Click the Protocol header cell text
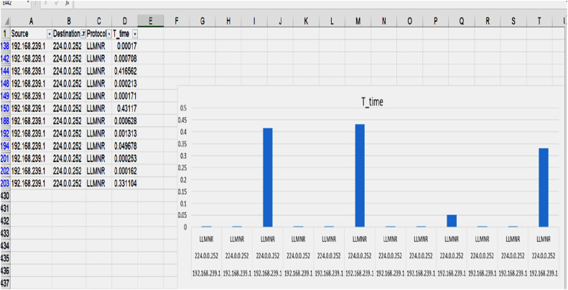This screenshot has width=568, height=290. [x=96, y=34]
